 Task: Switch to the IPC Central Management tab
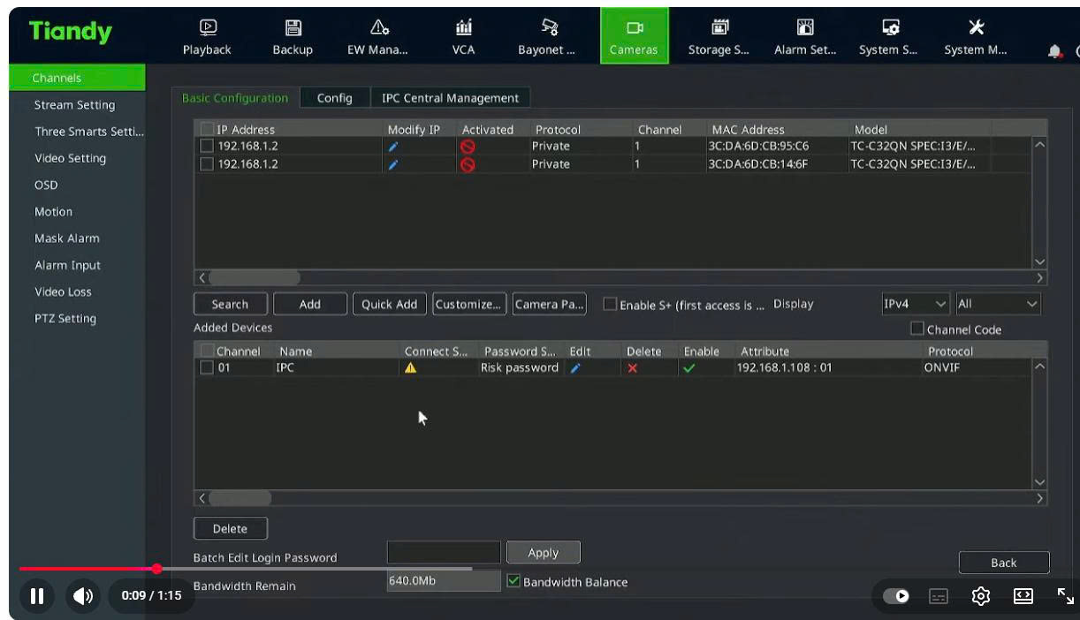click(x=450, y=98)
